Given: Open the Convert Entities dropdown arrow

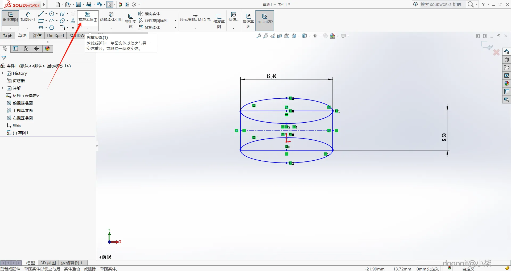Looking at the screenshot, I should pyautogui.click(x=111, y=28).
